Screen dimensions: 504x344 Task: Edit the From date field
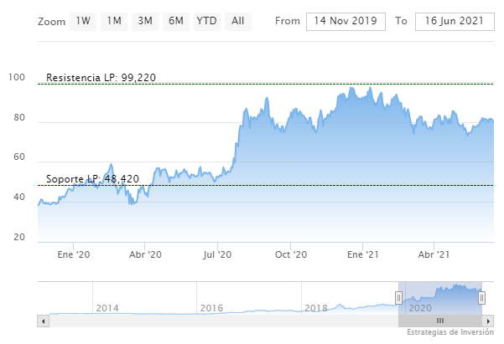(346, 21)
